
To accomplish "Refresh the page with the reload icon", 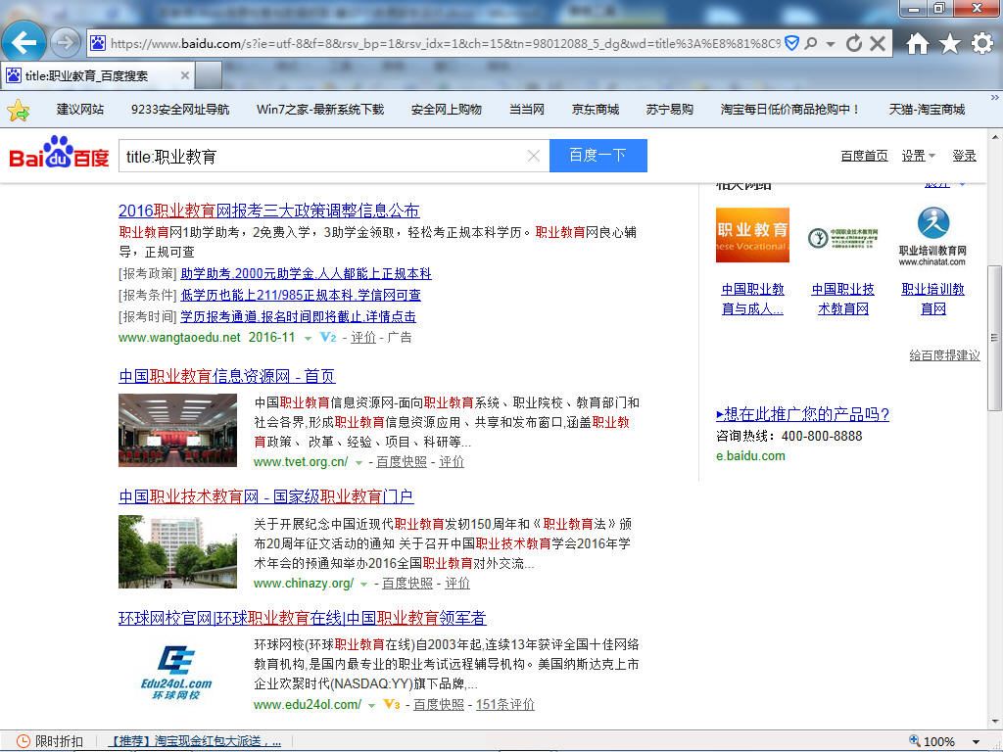I will coord(853,43).
